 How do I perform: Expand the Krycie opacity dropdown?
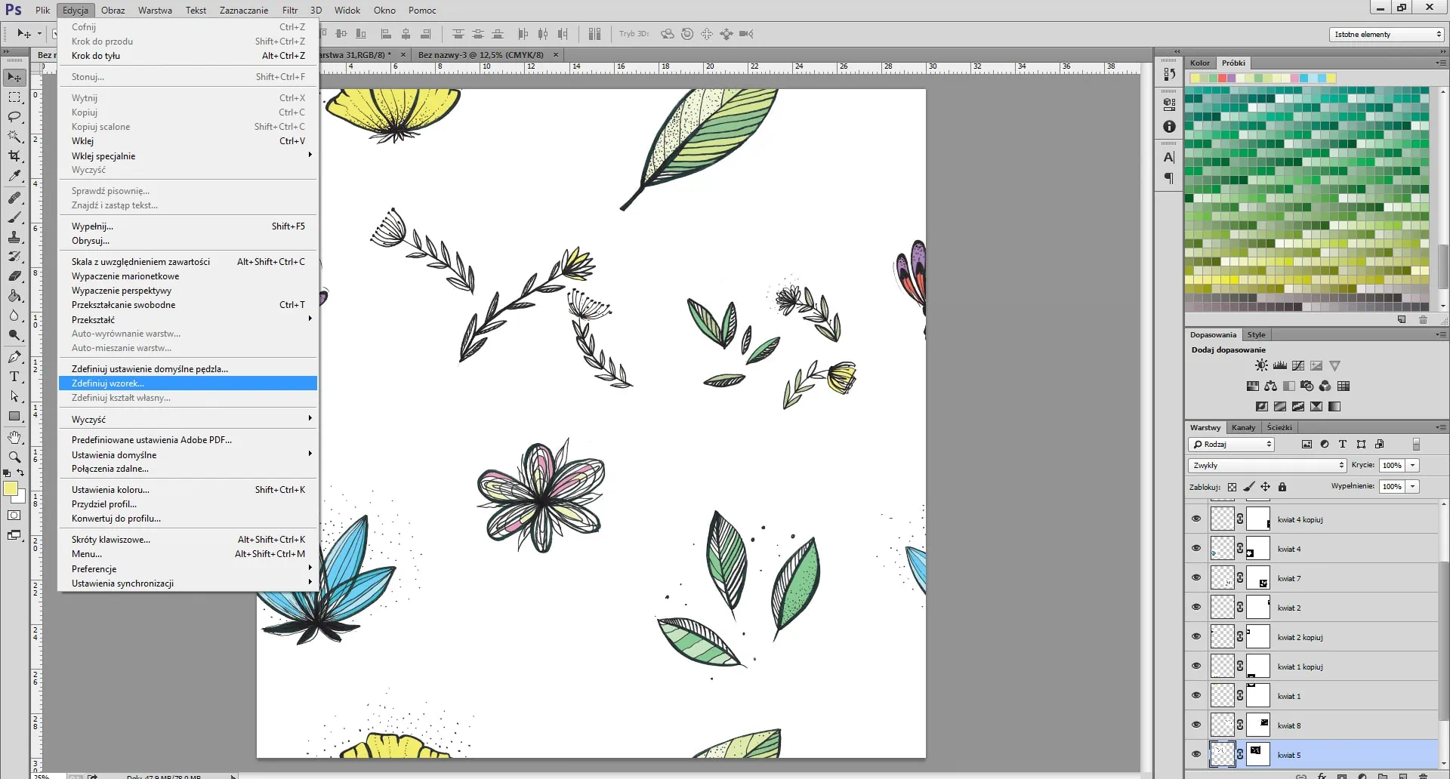pos(1413,466)
